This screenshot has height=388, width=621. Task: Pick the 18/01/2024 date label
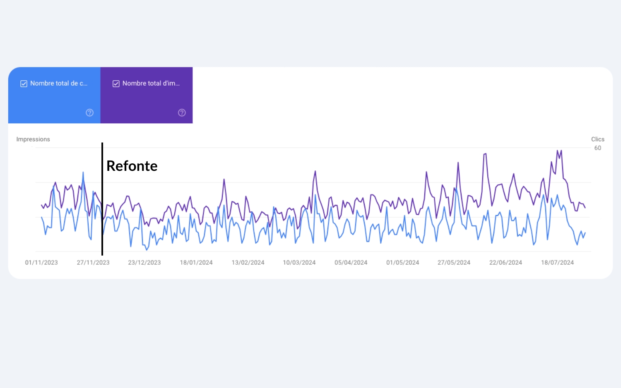pyautogui.click(x=196, y=263)
